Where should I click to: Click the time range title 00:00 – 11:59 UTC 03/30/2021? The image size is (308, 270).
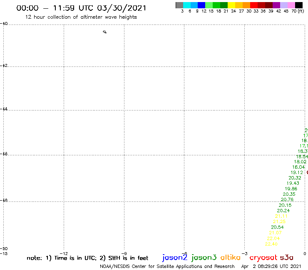point(81,8)
